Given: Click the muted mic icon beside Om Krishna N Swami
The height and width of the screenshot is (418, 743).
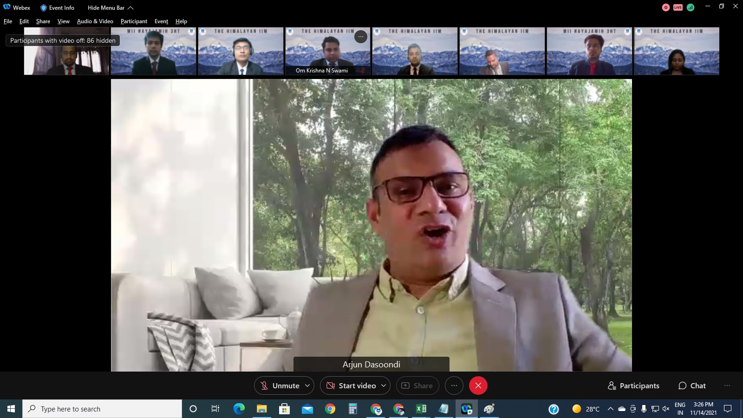Looking at the screenshot, I should (x=363, y=71).
